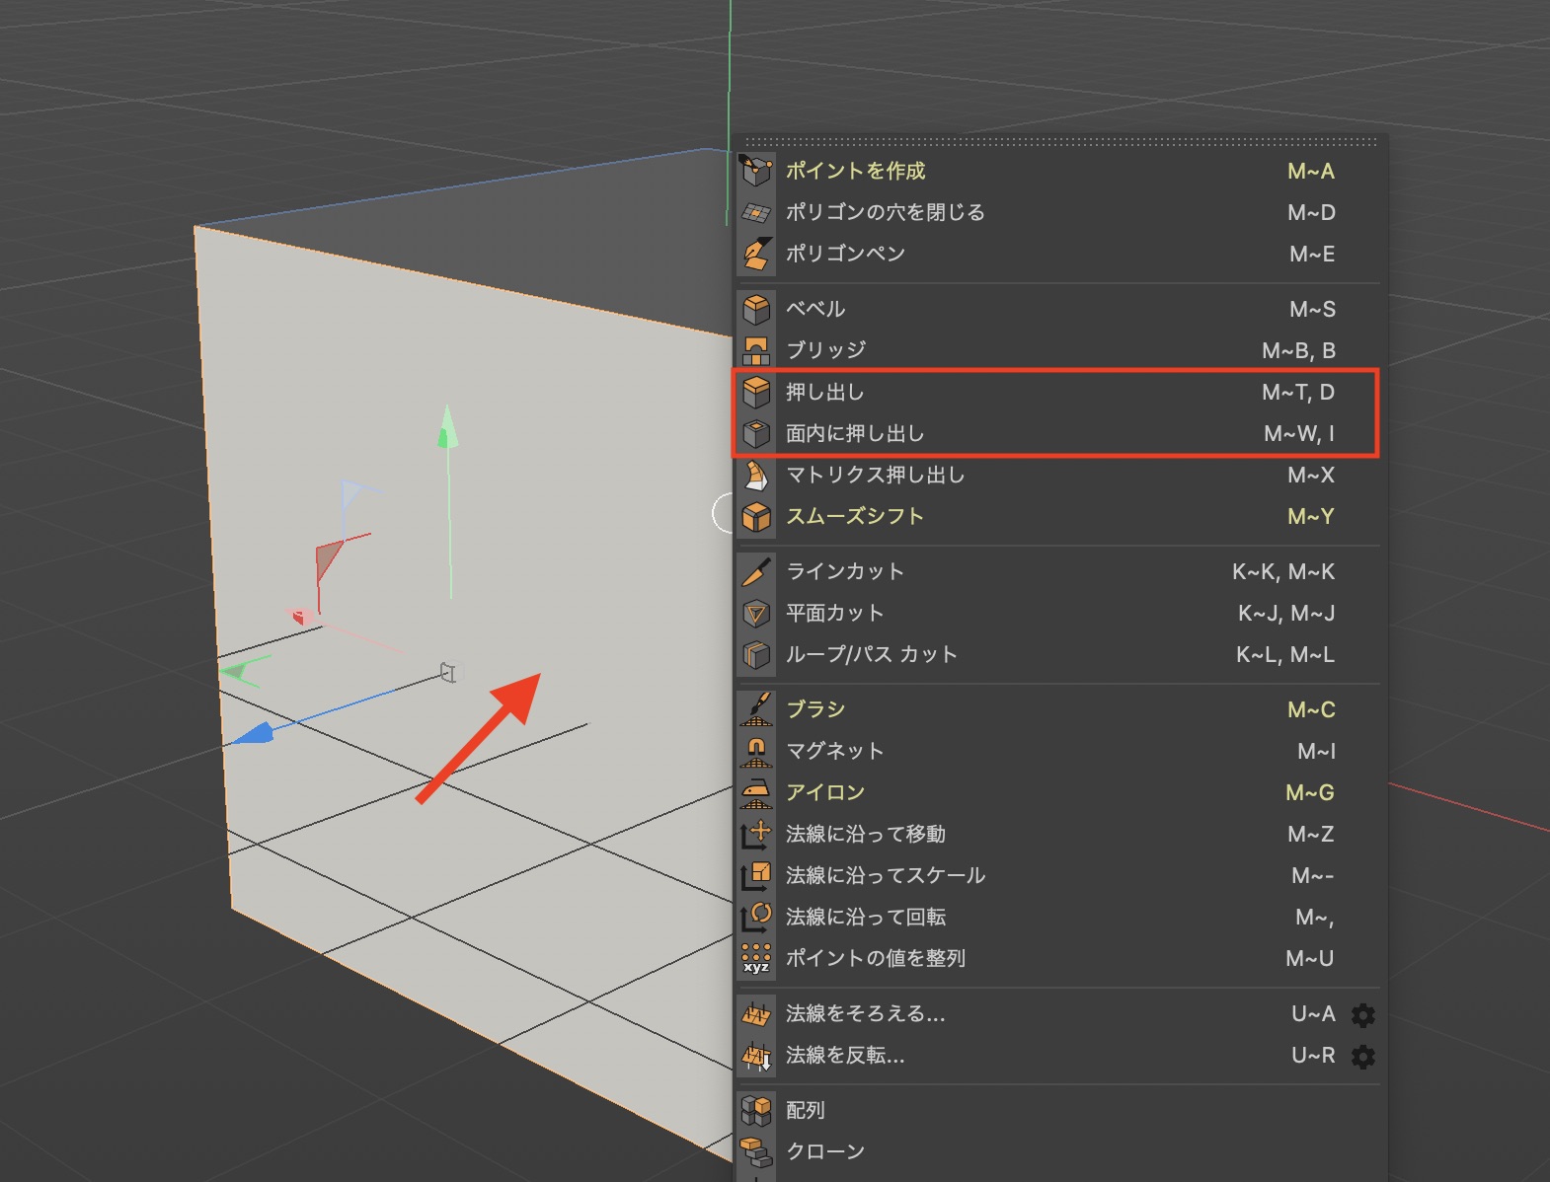Image resolution: width=1550 pixels, height=1182 pixels.
Task: Click the blue Z-axis arrow handle
Action: click(255, 733)
